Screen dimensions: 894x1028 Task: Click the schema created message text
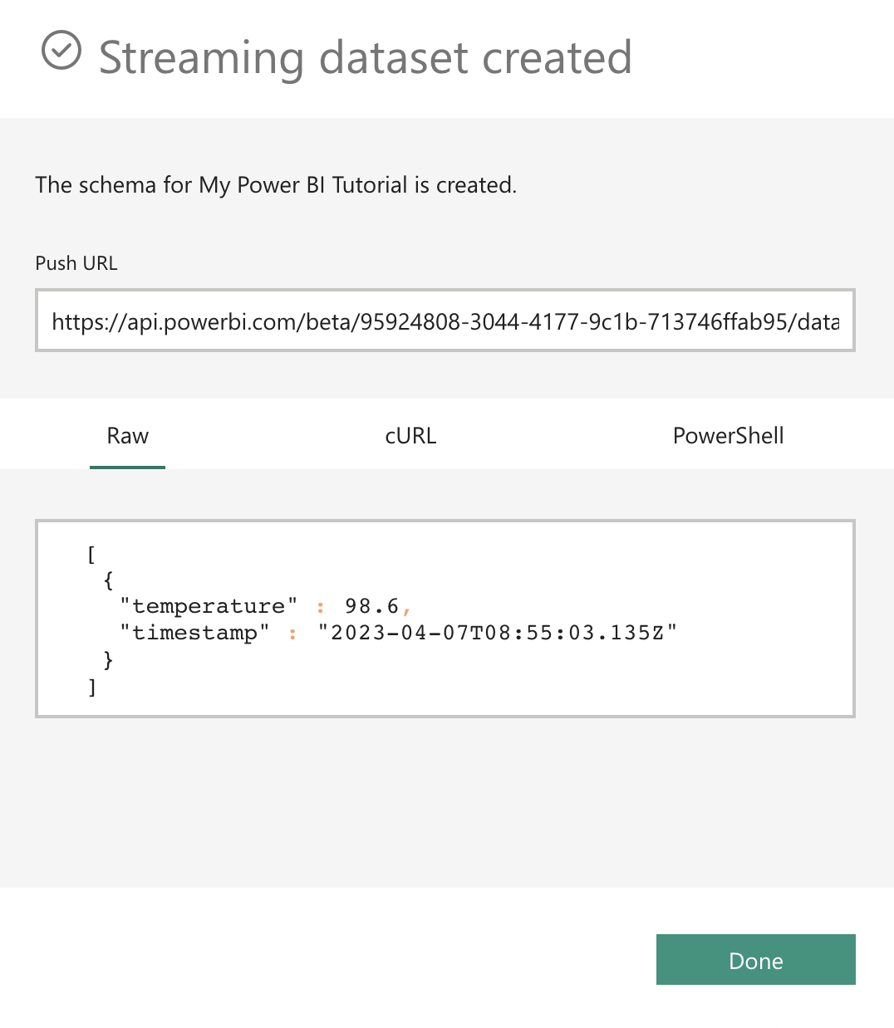[x=276, y=184]
